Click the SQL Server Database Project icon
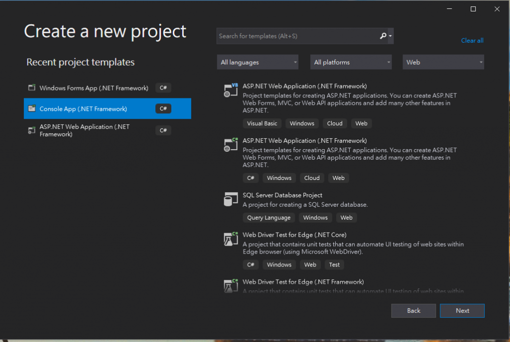Image resolution: width=510 pixels, height=342 pixels. [231, 199]
